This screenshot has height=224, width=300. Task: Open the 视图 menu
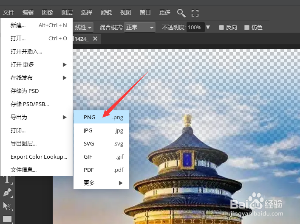coord(125,12)
